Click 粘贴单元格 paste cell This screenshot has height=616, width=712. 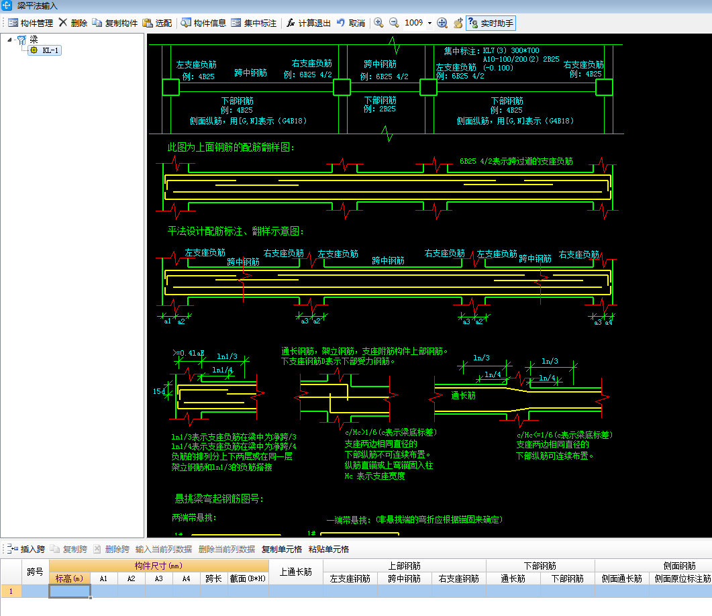[x=329, y=550]
